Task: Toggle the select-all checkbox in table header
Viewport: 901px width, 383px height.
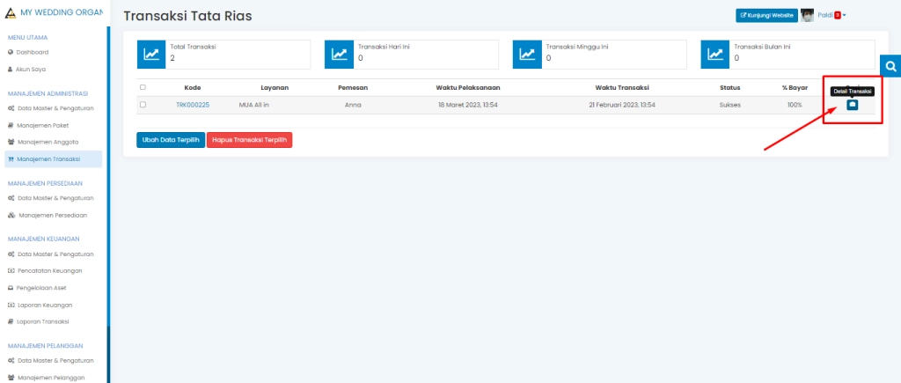Action: 143,87
